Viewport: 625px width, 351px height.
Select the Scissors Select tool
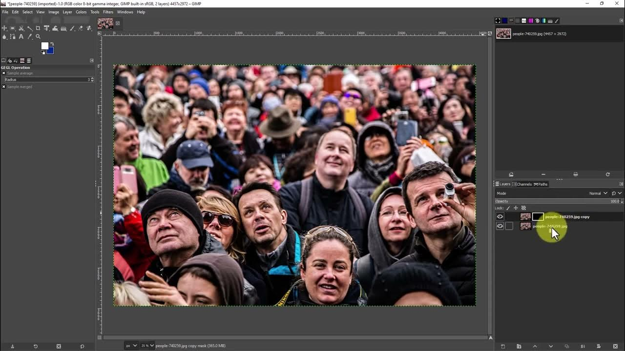(21, 28)
